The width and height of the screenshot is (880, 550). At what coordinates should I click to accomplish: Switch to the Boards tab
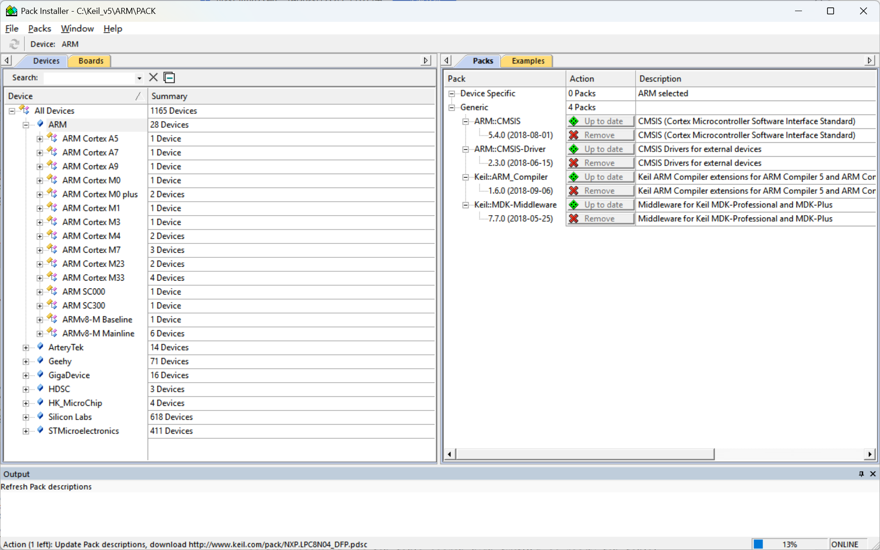(x=91, y=61)
